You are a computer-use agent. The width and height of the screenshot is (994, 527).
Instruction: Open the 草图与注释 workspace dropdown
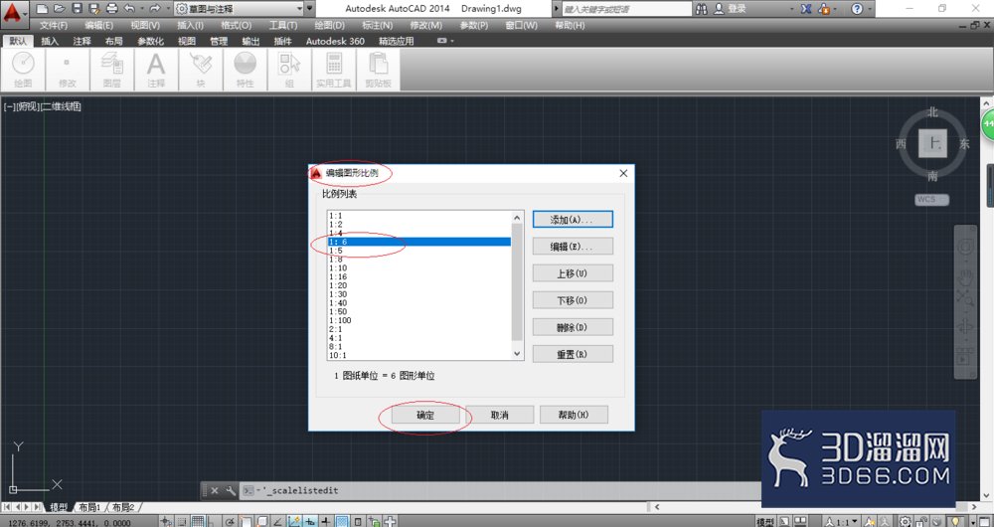tap(239, 9)
